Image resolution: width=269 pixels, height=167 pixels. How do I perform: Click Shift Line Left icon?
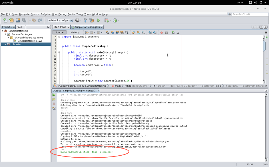point(150,33)
